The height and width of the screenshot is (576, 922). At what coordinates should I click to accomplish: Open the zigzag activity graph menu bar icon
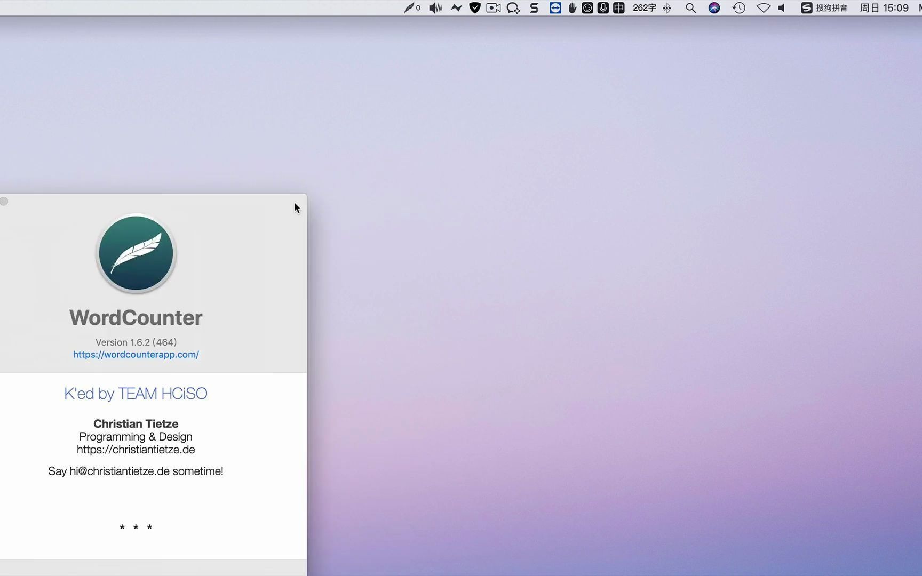point(456,7)
